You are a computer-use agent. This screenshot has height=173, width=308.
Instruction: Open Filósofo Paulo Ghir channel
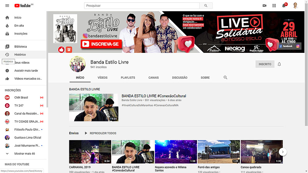click(23, 129)
